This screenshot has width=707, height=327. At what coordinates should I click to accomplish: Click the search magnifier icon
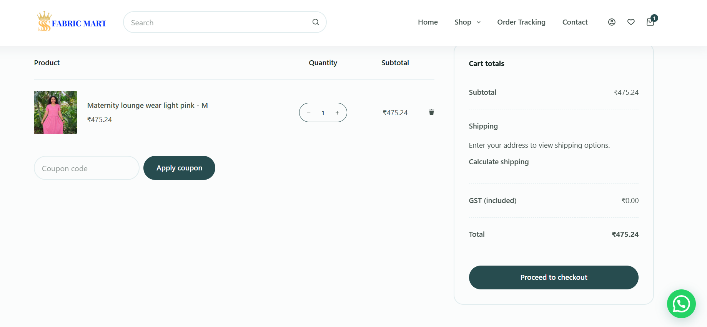tap(315, 22)
